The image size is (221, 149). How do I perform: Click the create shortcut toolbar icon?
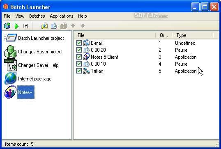[25, 26]
